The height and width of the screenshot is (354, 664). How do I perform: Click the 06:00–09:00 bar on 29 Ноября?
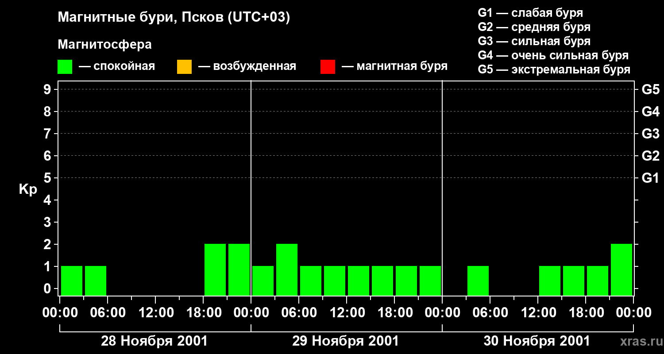311,281
